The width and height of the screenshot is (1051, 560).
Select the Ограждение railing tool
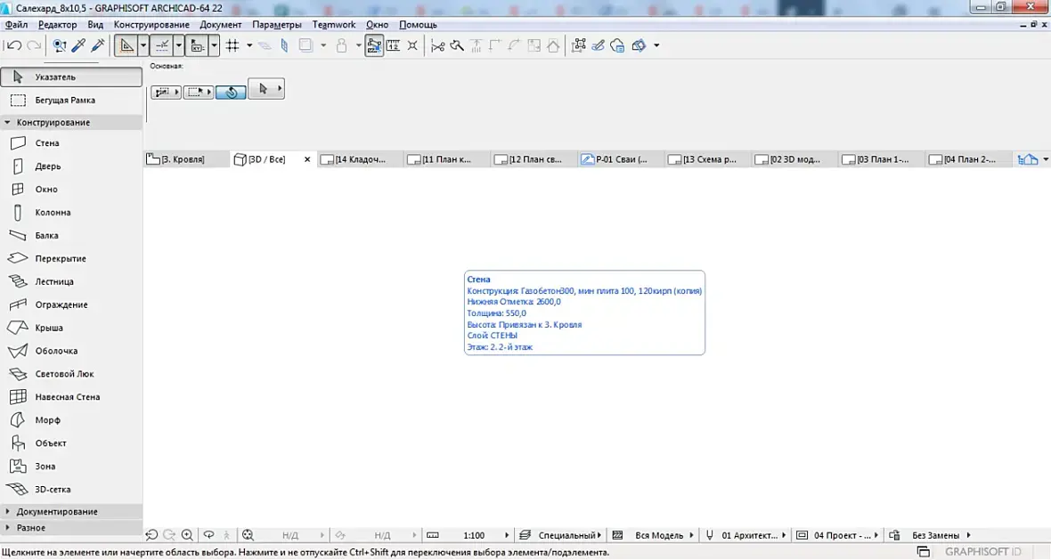[x=71, y=304]
